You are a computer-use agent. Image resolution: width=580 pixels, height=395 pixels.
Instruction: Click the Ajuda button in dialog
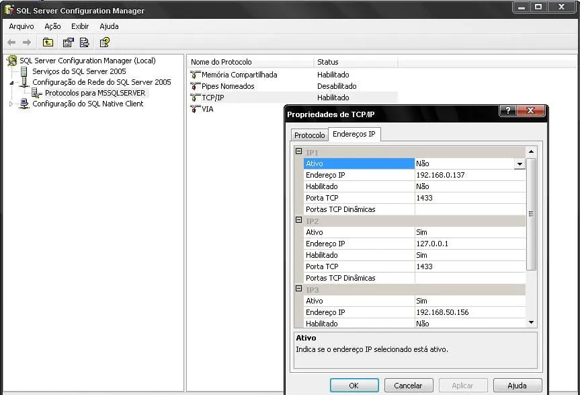click(517, 386)
